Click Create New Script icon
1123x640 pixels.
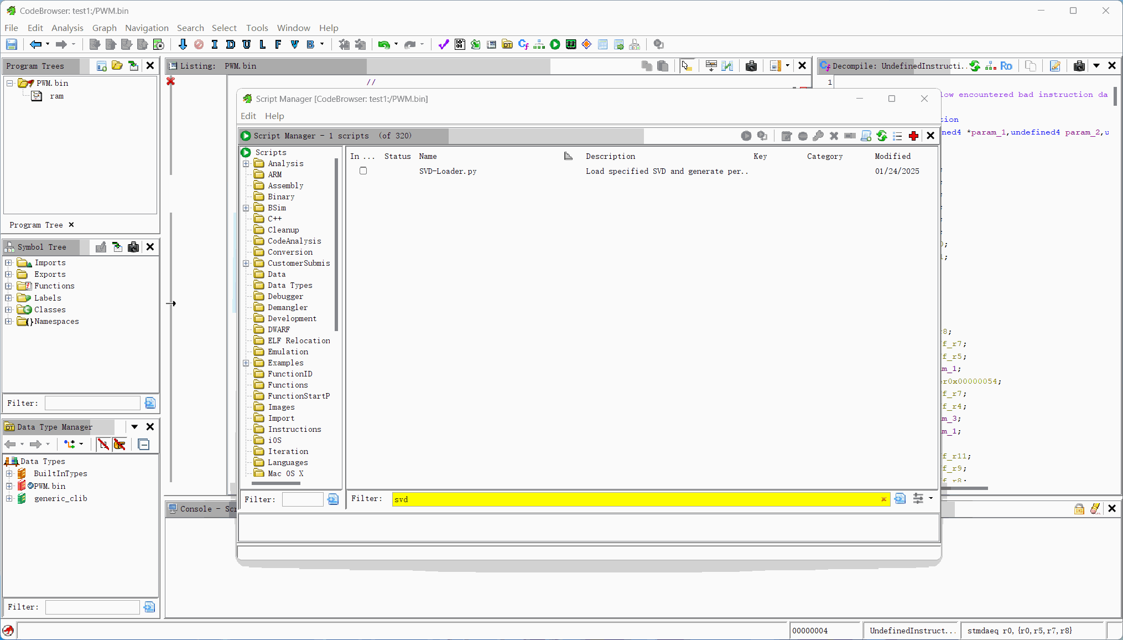(866, 136)
